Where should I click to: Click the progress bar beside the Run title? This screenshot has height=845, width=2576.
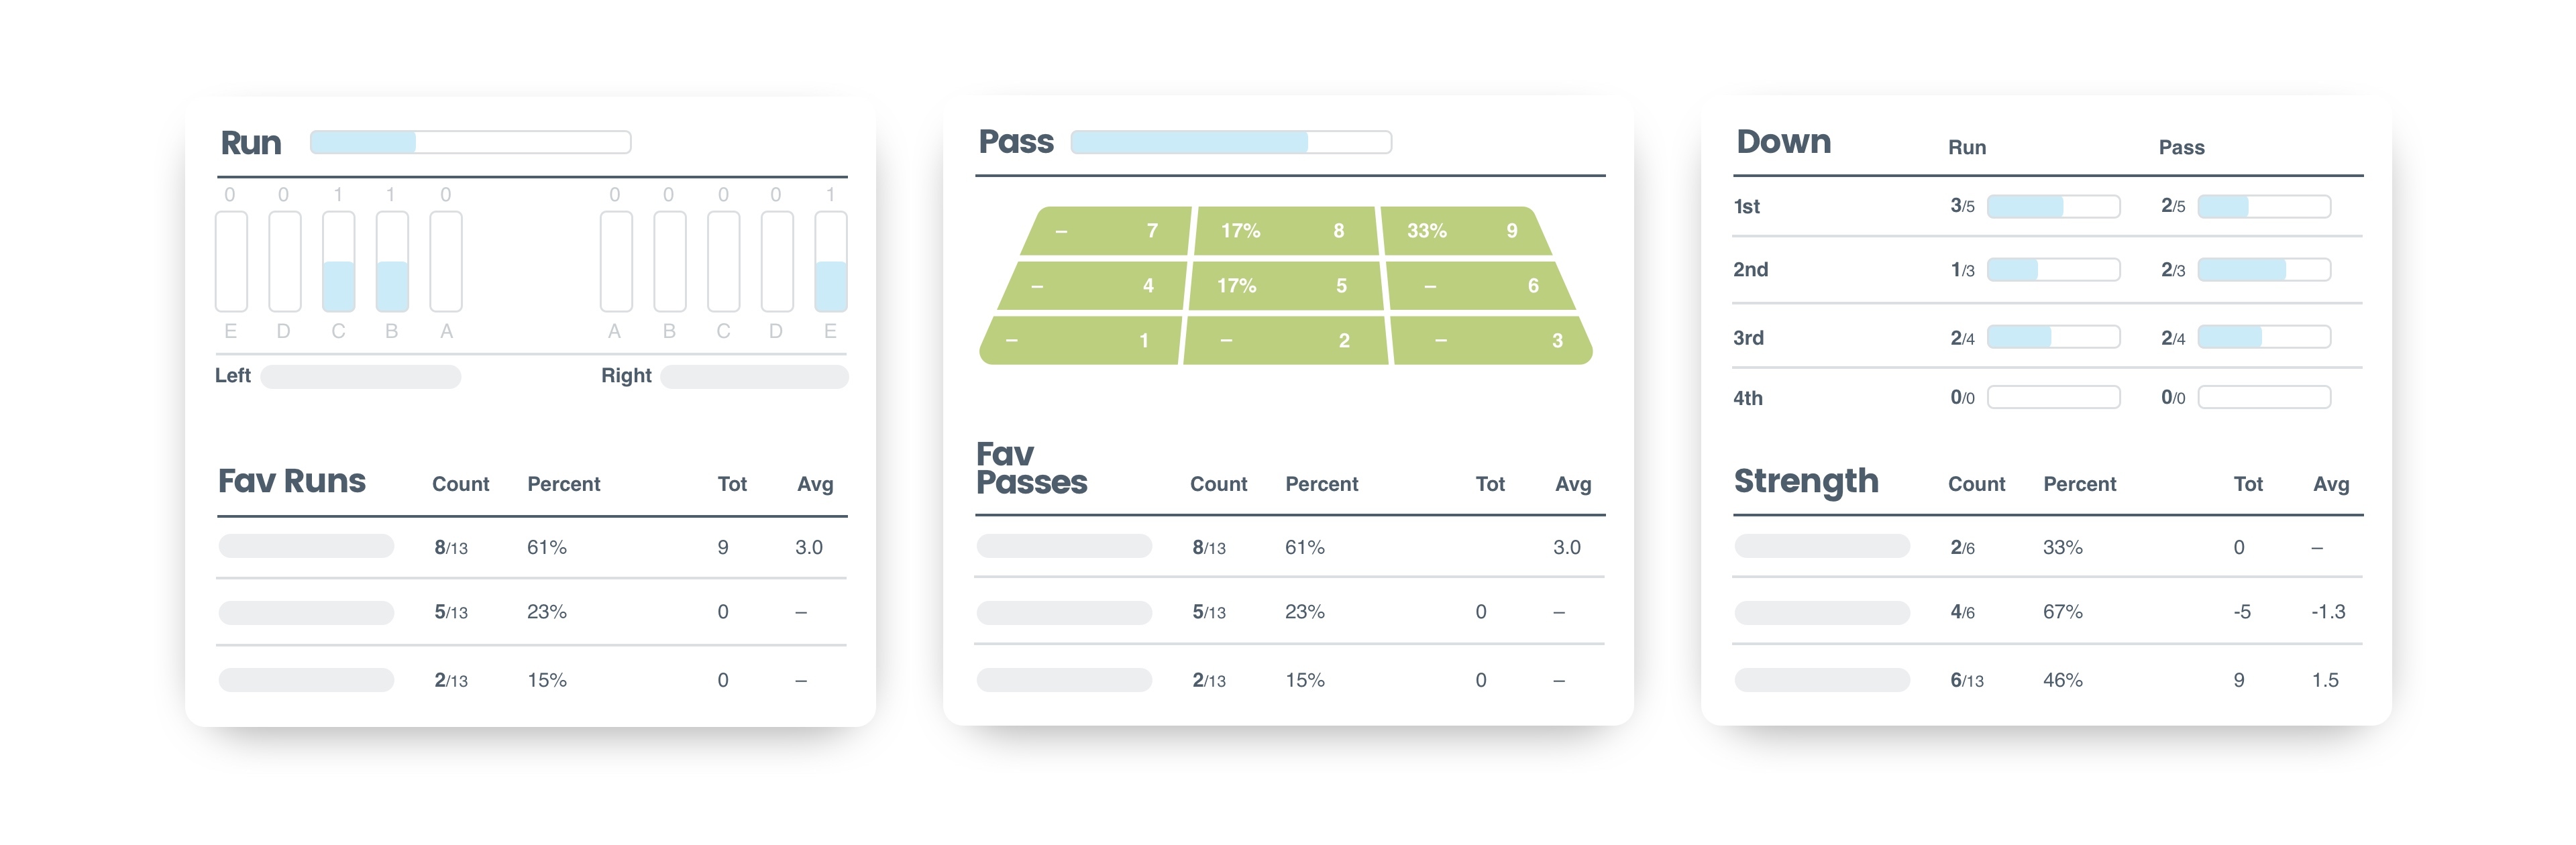click(470, 142)
